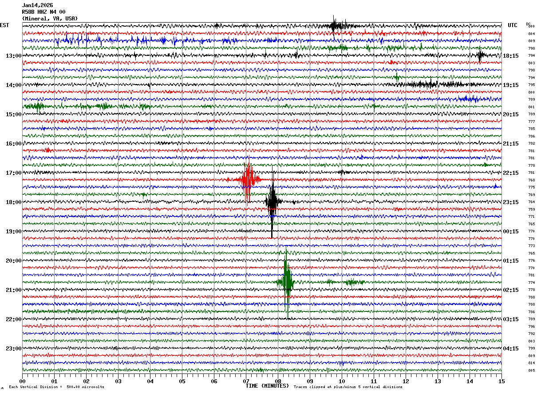Click the 23:15 UTC time label

pos(511,202)
